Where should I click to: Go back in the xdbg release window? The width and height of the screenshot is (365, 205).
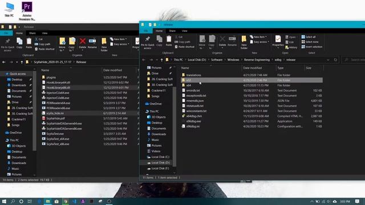pyautogui.click(x=144, y=60)
